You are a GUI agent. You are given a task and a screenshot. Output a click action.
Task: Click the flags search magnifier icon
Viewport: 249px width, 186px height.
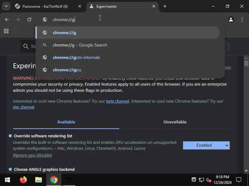pyautogui.click(x=26, y=46)
